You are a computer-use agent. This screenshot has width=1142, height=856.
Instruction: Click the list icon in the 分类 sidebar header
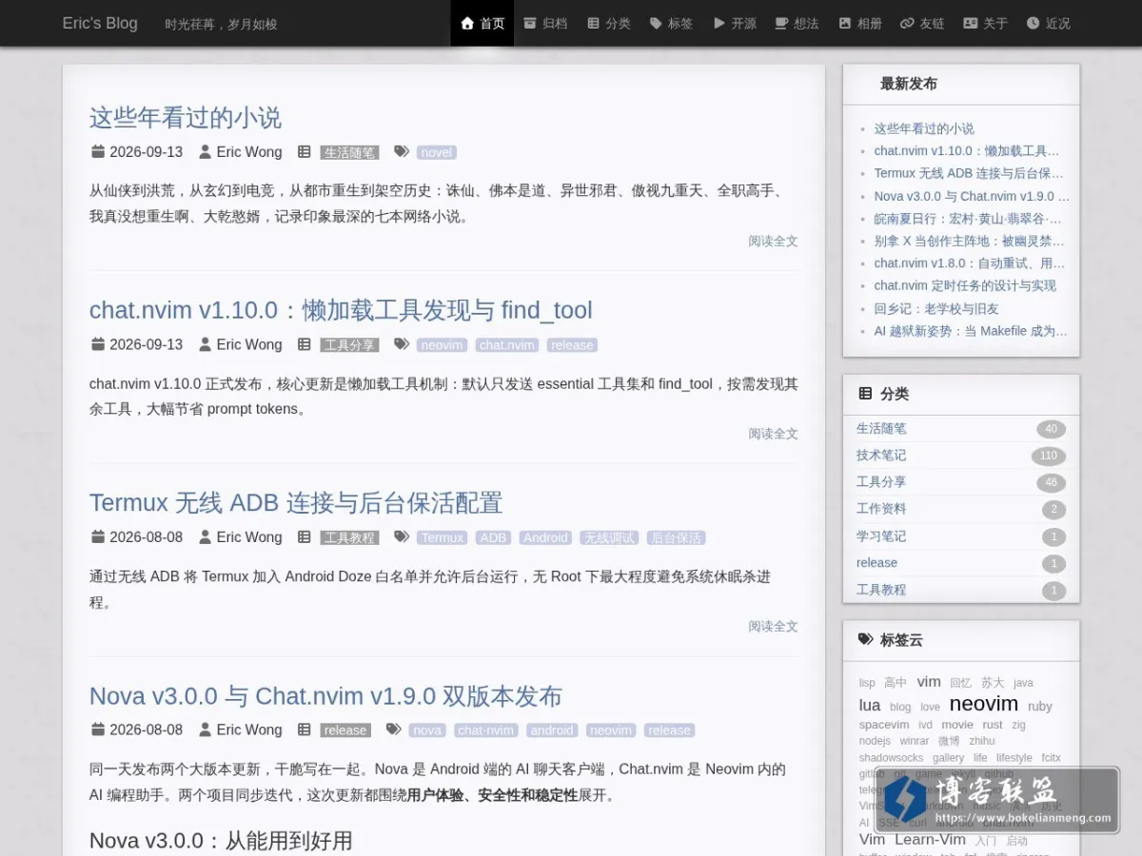point(865,393)
